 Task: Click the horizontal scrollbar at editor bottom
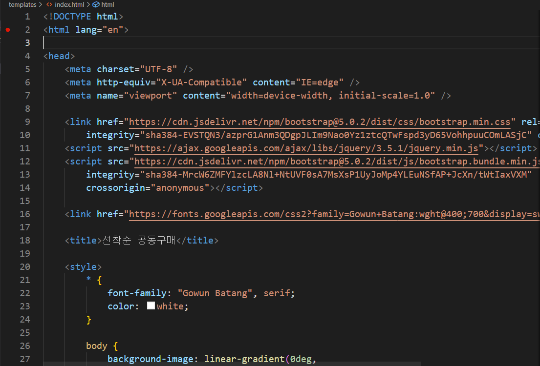coord(232,364)
